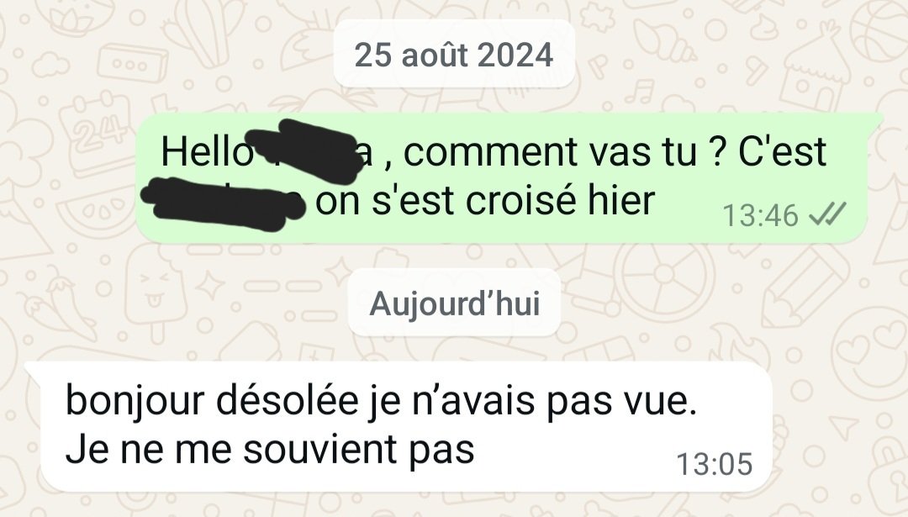Click the 13:46 sent timestamp
This screenshot has height=517, width=908.
(x=760, y=215)
